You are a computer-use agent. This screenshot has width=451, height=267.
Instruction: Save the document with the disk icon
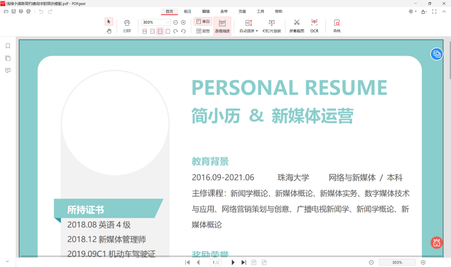click(13, 12)
